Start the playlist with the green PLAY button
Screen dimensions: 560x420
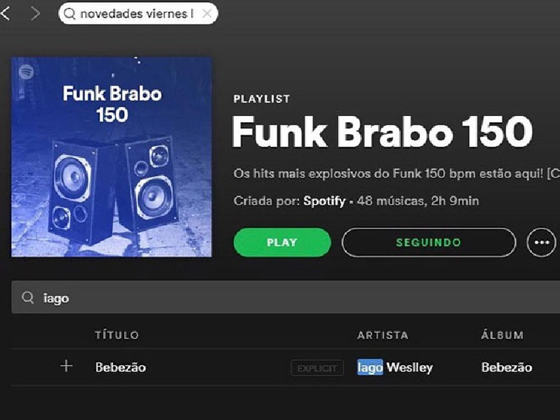tap(282, 242)
